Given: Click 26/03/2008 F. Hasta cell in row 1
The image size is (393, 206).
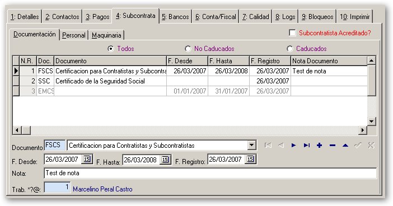Looking at the screenshot, I should (228, 71).
